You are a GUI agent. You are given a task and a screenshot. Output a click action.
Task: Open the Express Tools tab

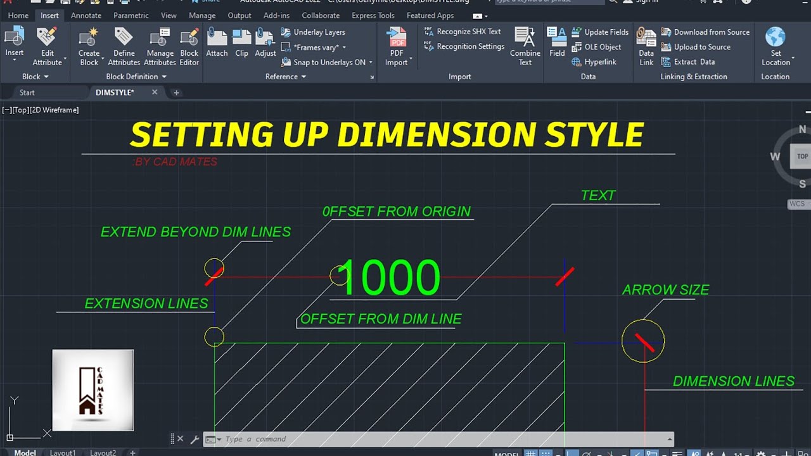point(373,15)
